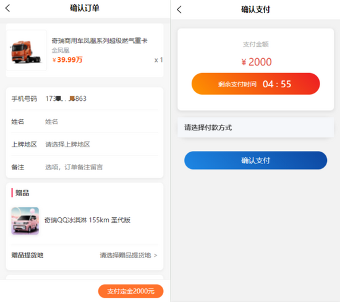The image size is (340, 302).
Task: Open the orange truck product thumbnail
Action: pyautogui.click(x=27, y=50)
